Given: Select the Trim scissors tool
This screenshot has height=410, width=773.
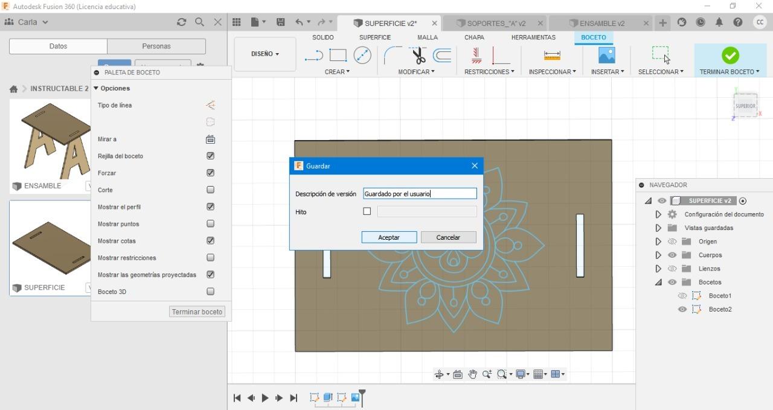Looking at the screenshot, I should pos(418,56).
